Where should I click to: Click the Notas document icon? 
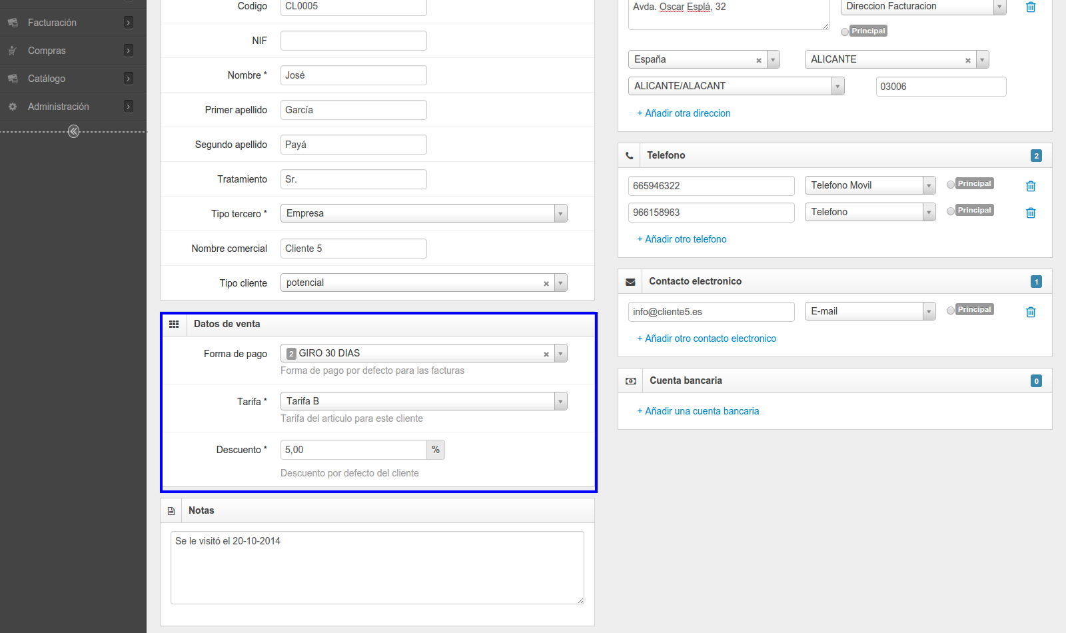point(171,511)
